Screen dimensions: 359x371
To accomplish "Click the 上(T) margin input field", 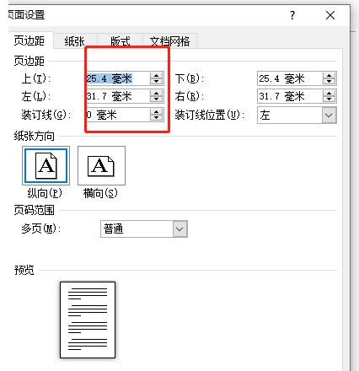I will (x=118, y=78).
